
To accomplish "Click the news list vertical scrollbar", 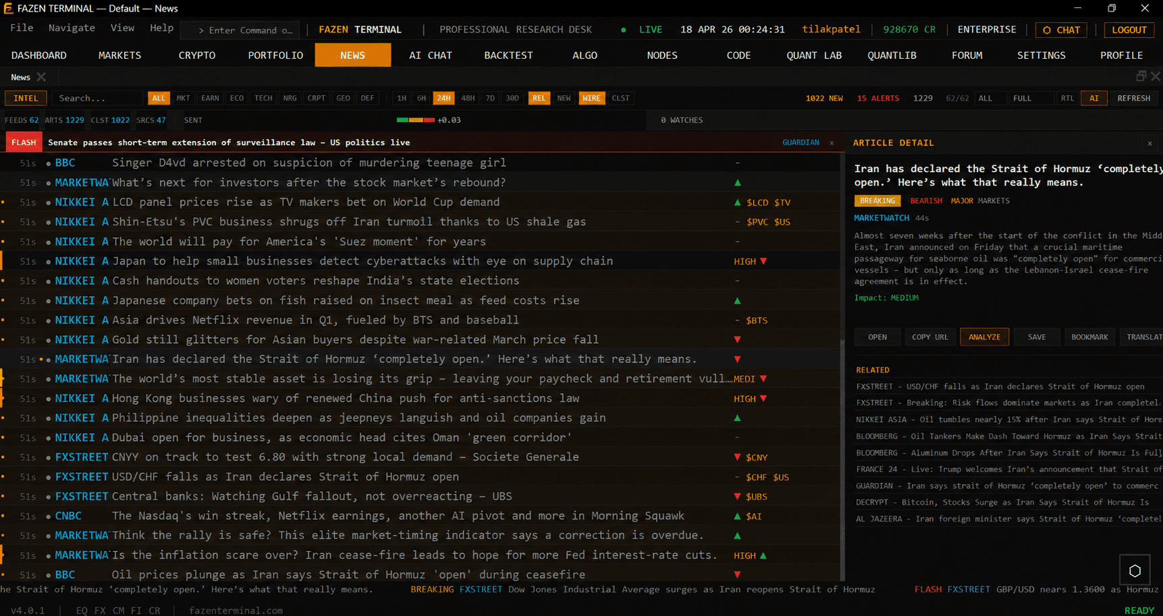I will pyautogui.click(x=842, y=459).
